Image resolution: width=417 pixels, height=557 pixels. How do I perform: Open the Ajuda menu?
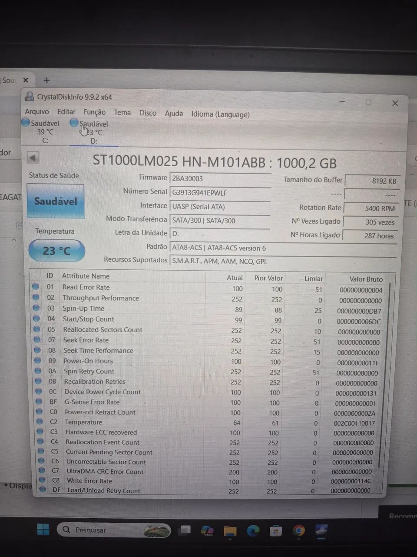[174, 113]
